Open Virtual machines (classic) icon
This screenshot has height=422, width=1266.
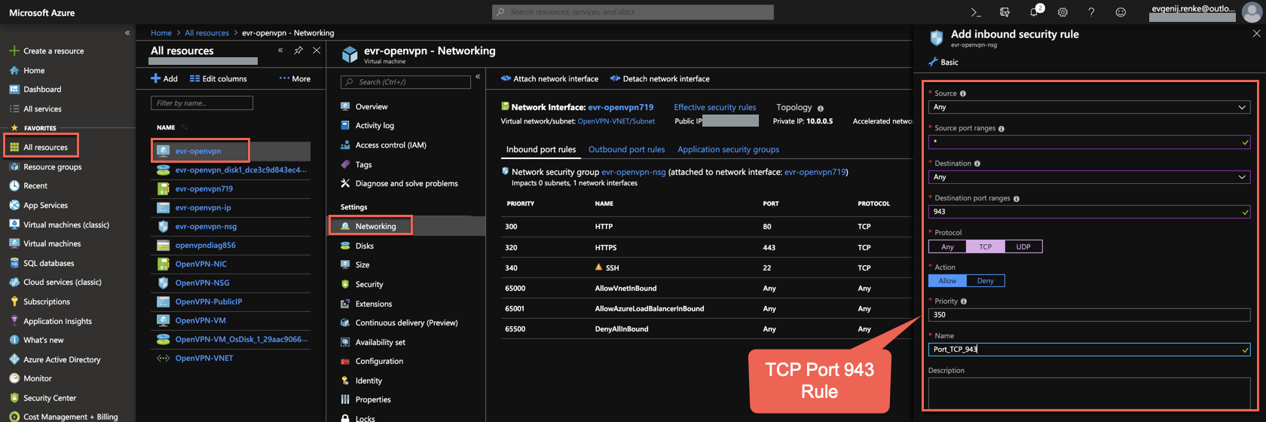14,225
